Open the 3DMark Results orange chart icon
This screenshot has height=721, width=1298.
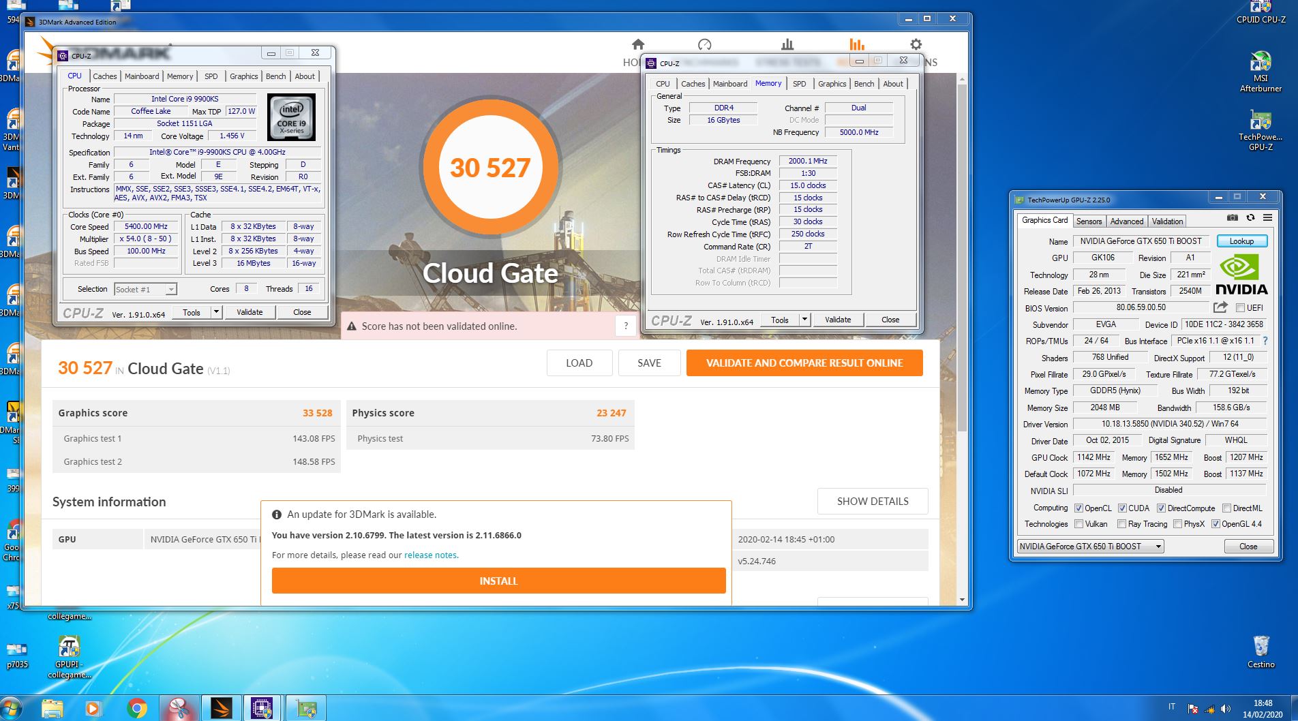(857, 45)
